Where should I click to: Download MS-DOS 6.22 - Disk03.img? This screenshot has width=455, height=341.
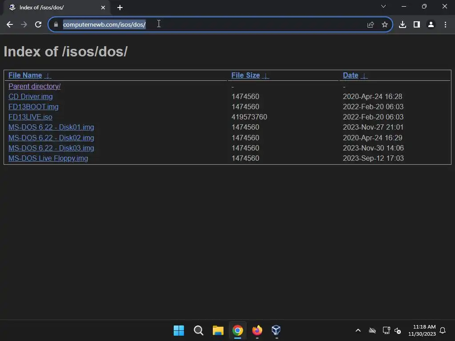coord(51,148)
